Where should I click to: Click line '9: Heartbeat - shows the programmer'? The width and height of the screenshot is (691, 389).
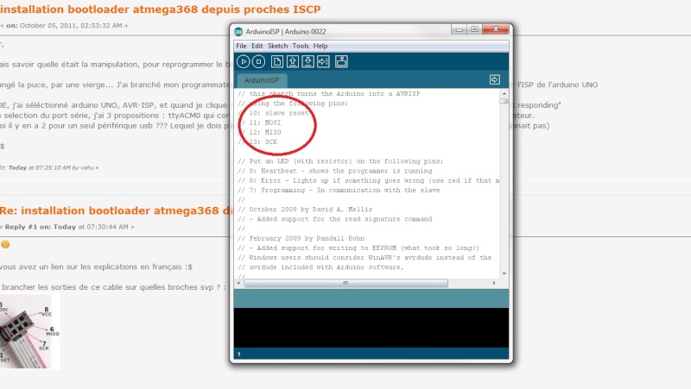pos(335,171)
